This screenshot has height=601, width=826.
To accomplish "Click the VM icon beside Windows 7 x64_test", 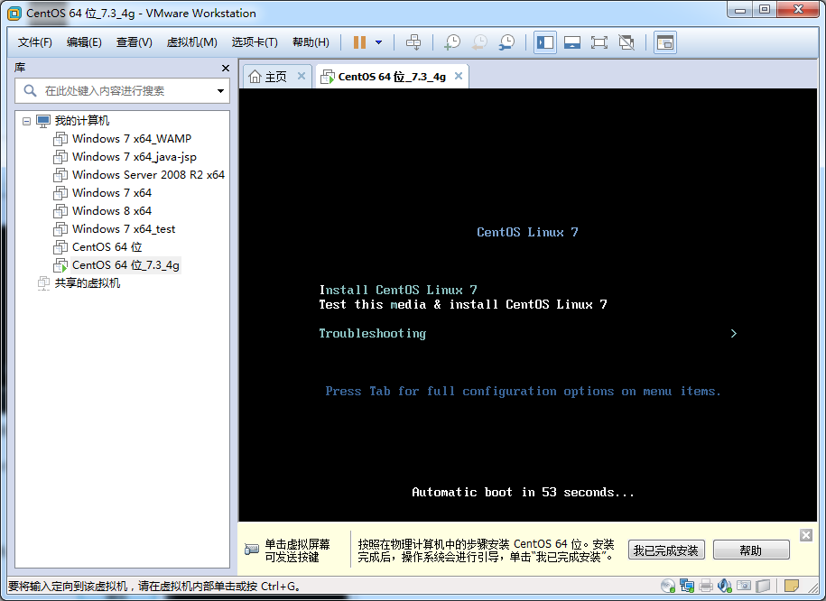I will [60, 228].
